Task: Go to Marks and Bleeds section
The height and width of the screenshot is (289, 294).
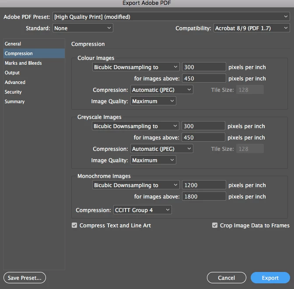Action: [34, 63]
